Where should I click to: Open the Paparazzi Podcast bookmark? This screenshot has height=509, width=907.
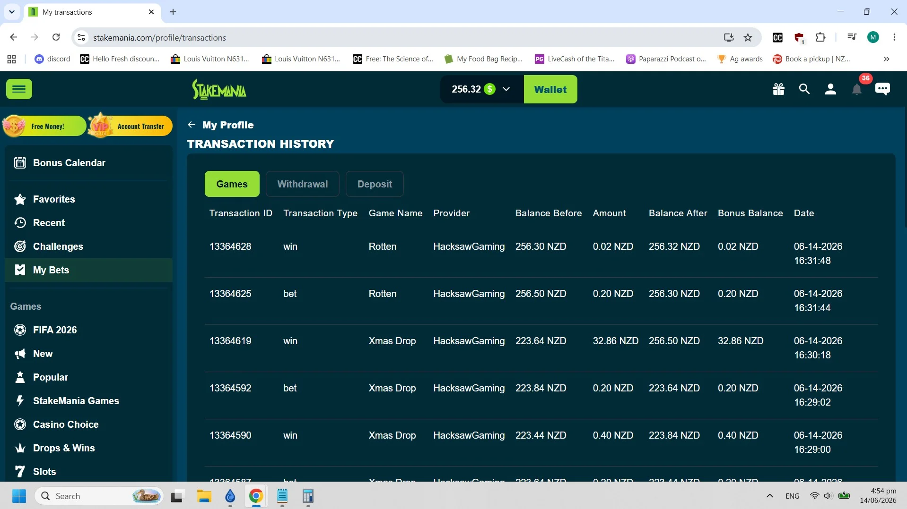coord(666,59)
